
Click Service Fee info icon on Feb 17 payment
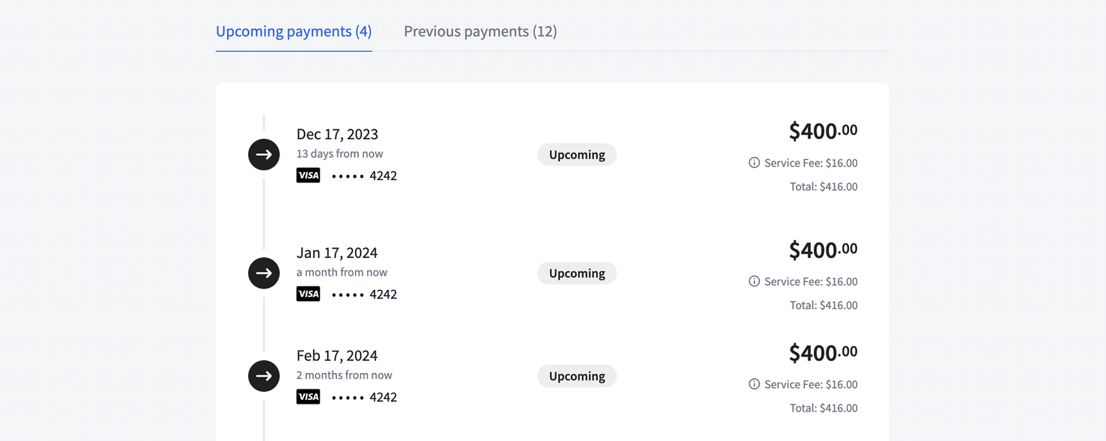point(754,384)
